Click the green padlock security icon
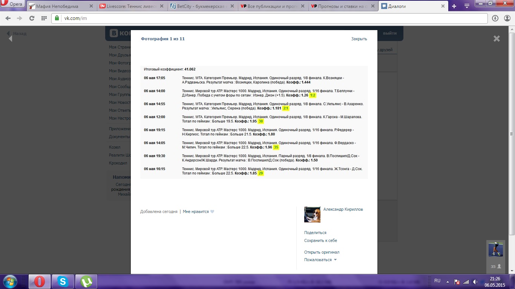Screen dimensions: 515x289 [57, 18]
